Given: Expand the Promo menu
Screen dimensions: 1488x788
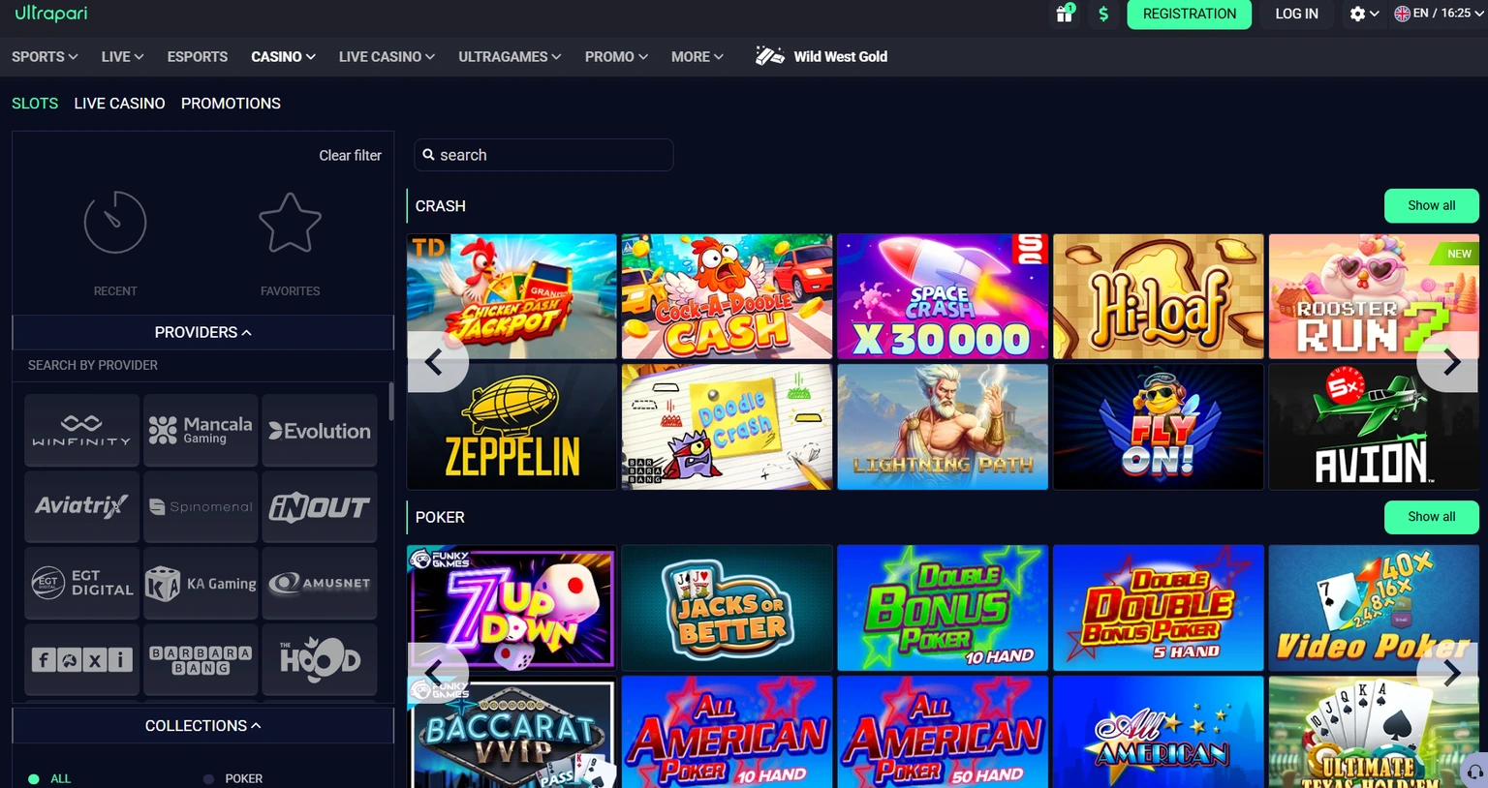Looking at the screenshot, I should coord(616,56).
